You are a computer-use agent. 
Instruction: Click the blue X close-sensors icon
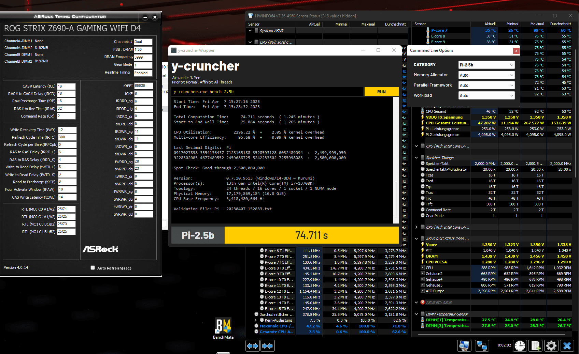[x=567, y=346]
